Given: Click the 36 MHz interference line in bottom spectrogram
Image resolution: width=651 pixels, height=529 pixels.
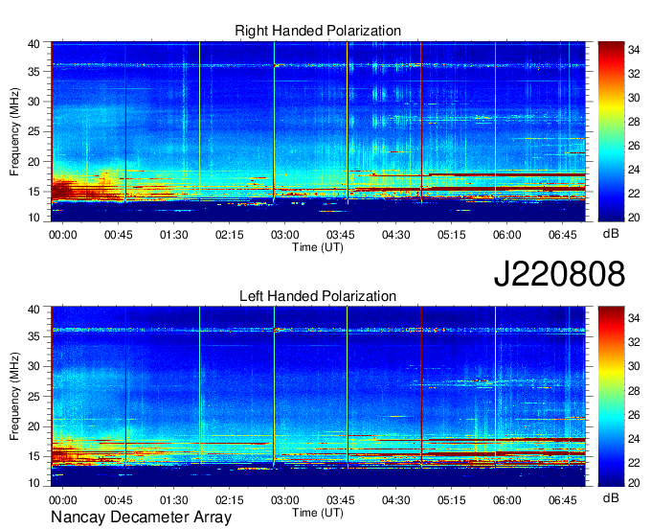Looking at the screenshot, I should (318, 331).
